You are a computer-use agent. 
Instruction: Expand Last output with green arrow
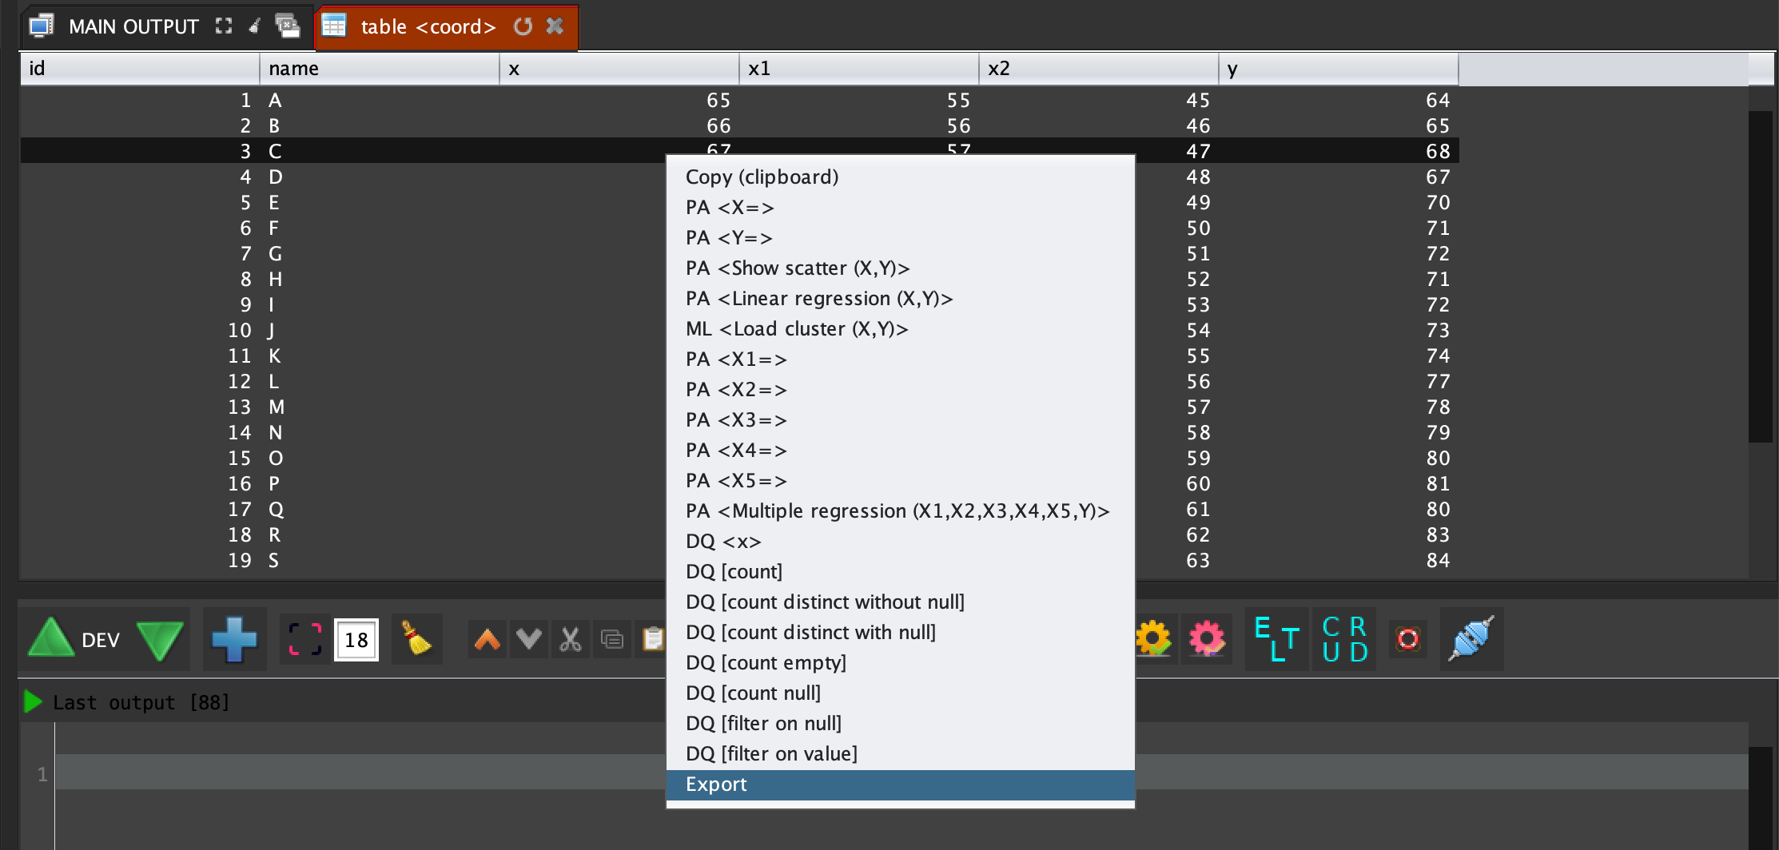tap(33, 702)
